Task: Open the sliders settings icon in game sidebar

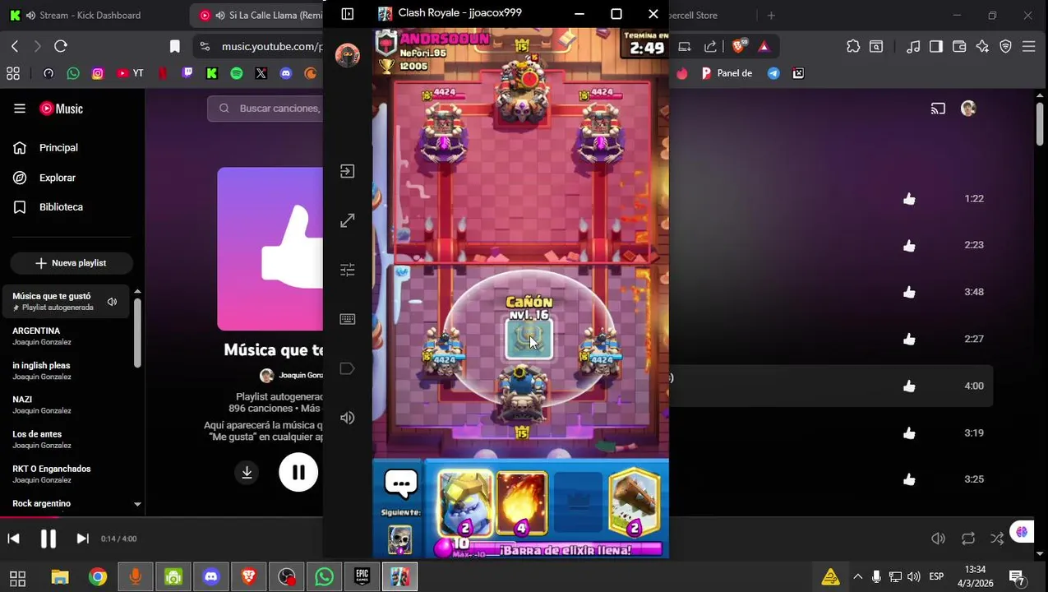Action: (x=348, y=270)
